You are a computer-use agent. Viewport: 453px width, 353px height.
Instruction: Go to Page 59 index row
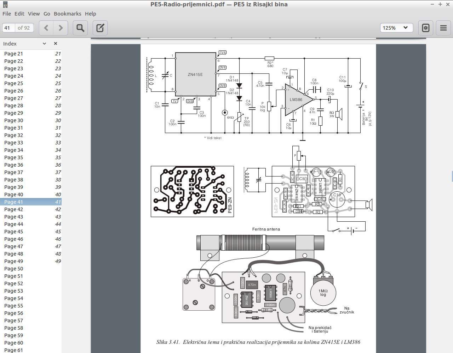pos(31,335)
